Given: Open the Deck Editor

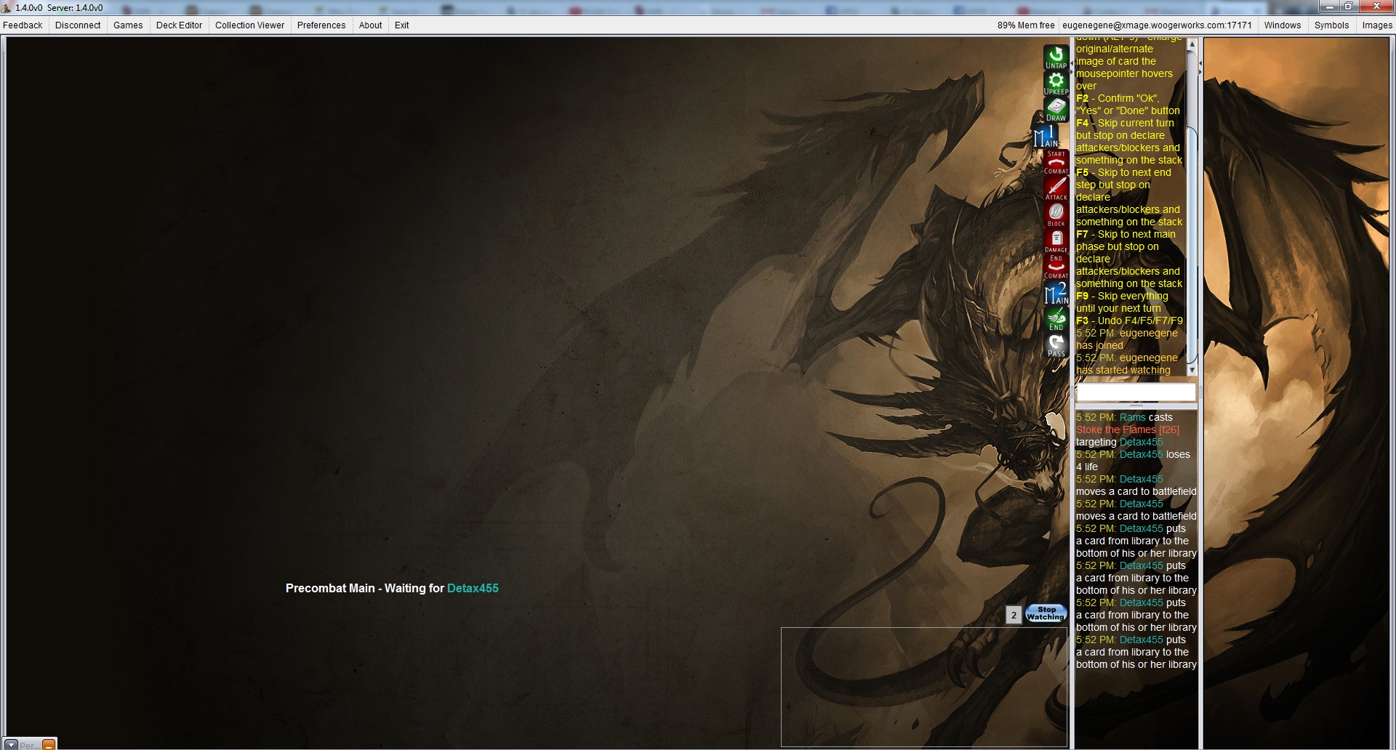Looking at the screenshot, I should tap(179, 25).
